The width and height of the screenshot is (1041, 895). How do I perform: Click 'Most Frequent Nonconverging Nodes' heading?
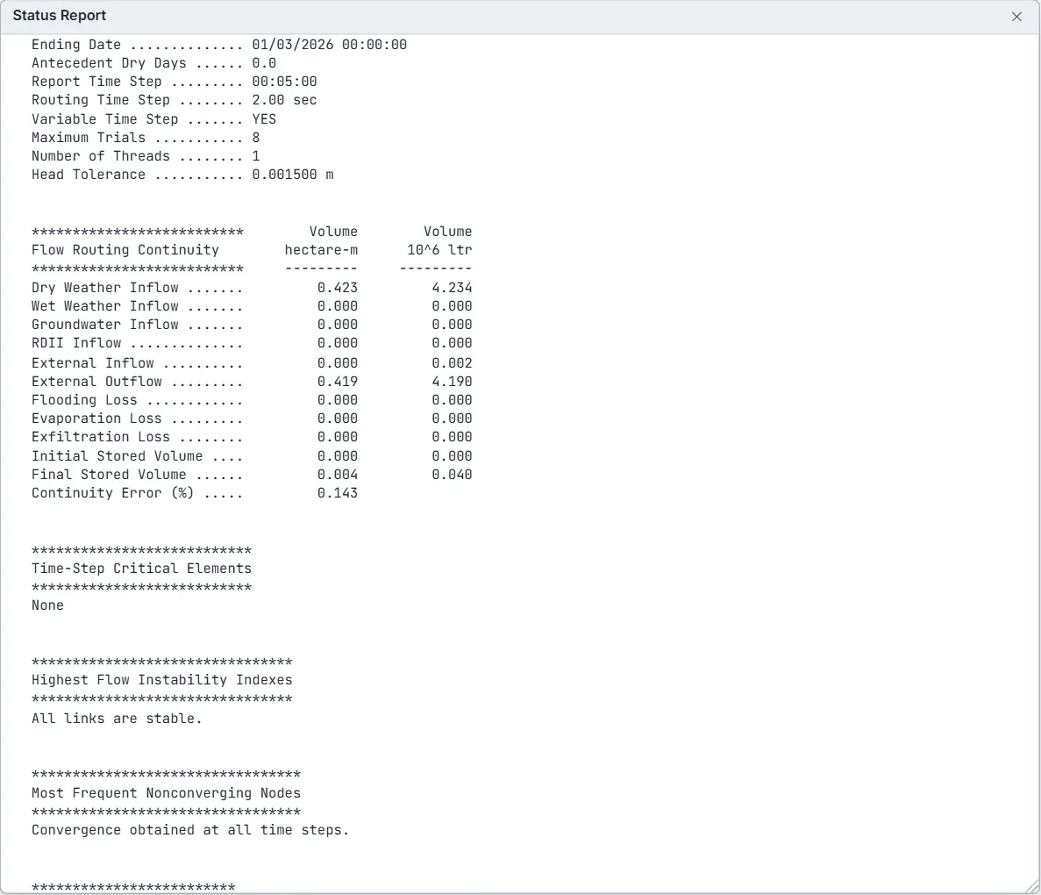166,793
